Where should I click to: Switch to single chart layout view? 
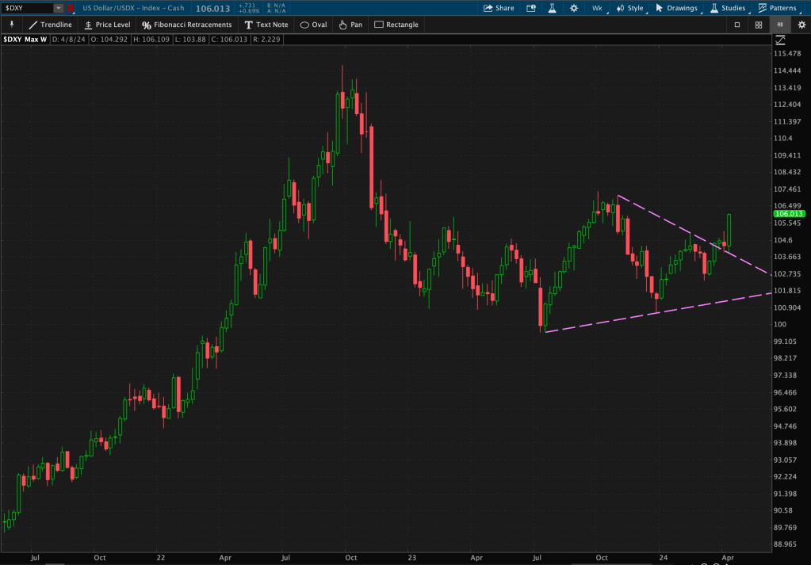737,25
